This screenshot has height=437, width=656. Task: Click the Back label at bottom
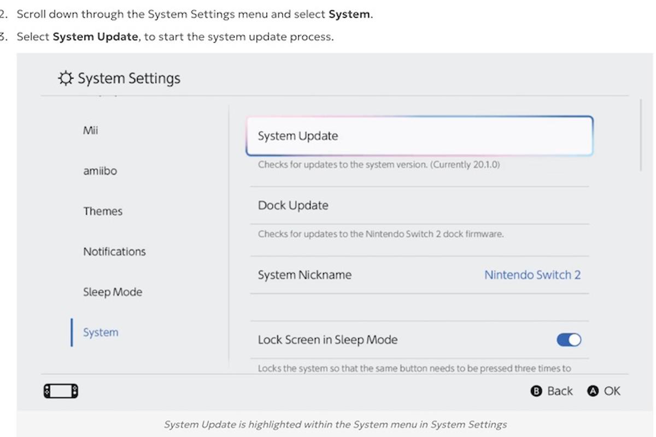click(560, 391)
